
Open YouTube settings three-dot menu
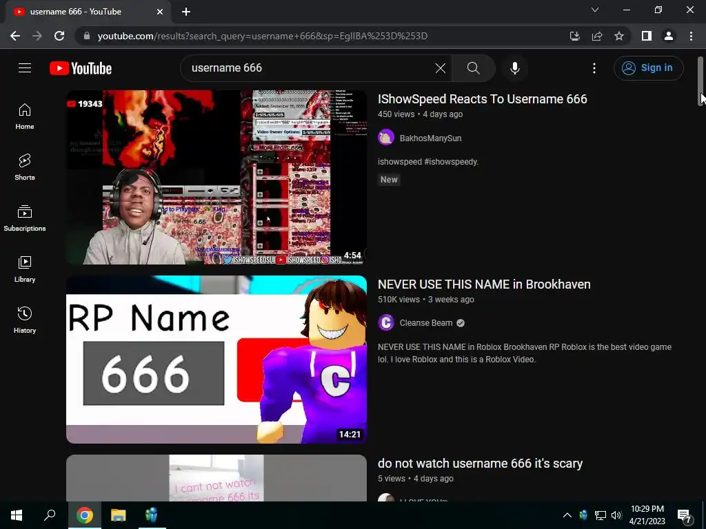(594, 68)
